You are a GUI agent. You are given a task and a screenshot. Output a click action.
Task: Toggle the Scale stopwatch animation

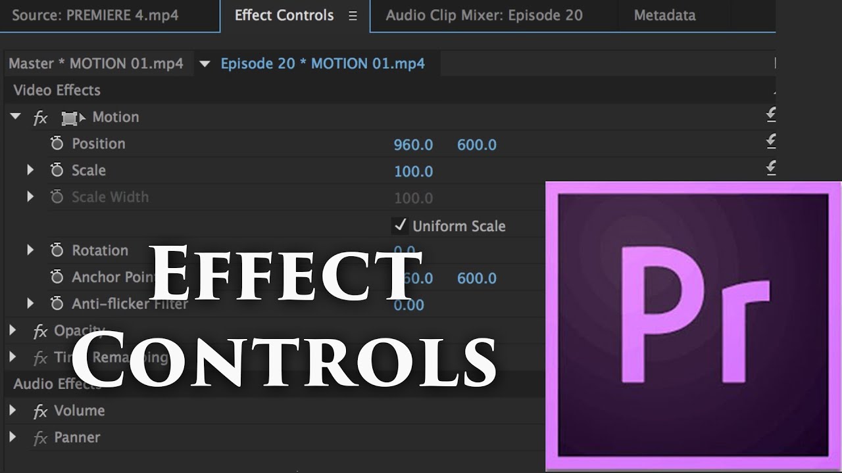[x=57, y=171]
